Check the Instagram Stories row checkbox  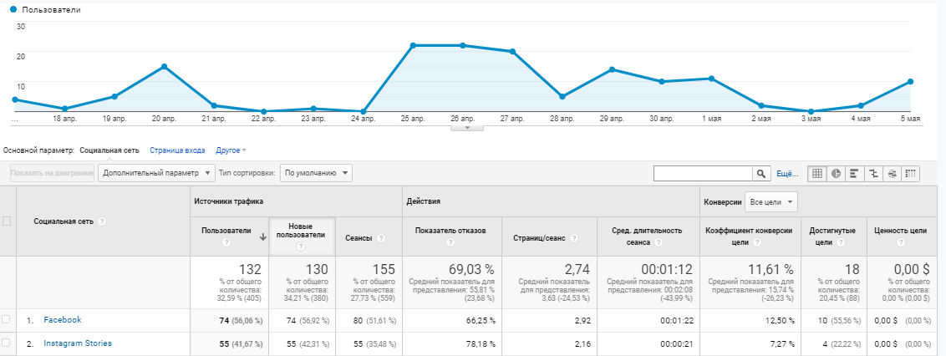(6, 343)
